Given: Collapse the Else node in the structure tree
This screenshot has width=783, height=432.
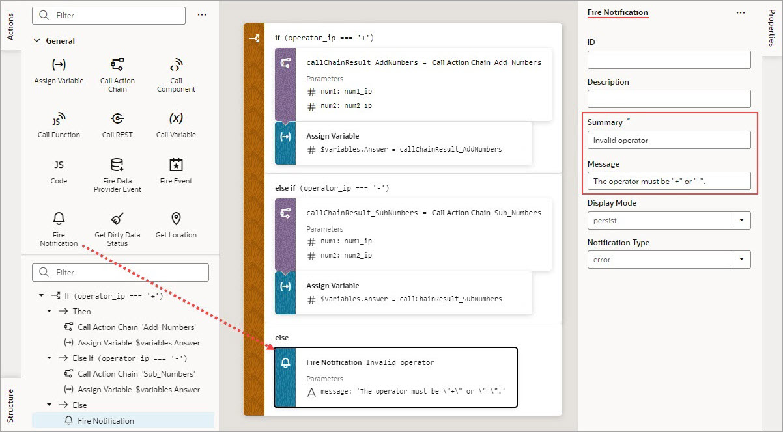Looking at the screenshot, I should coord(48,405).
